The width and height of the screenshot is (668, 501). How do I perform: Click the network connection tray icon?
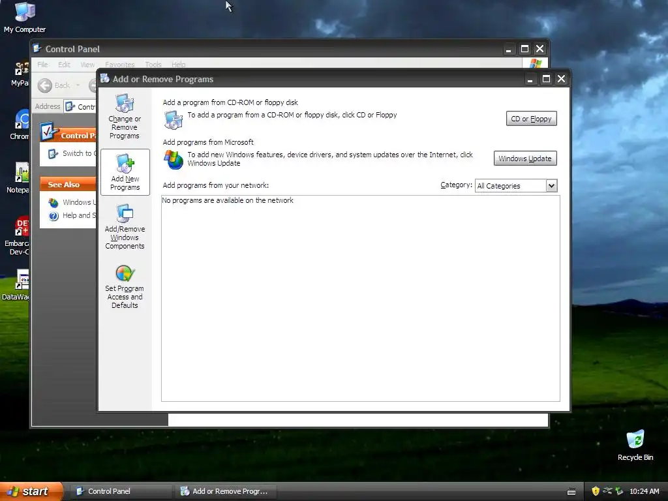pos(607,491)
